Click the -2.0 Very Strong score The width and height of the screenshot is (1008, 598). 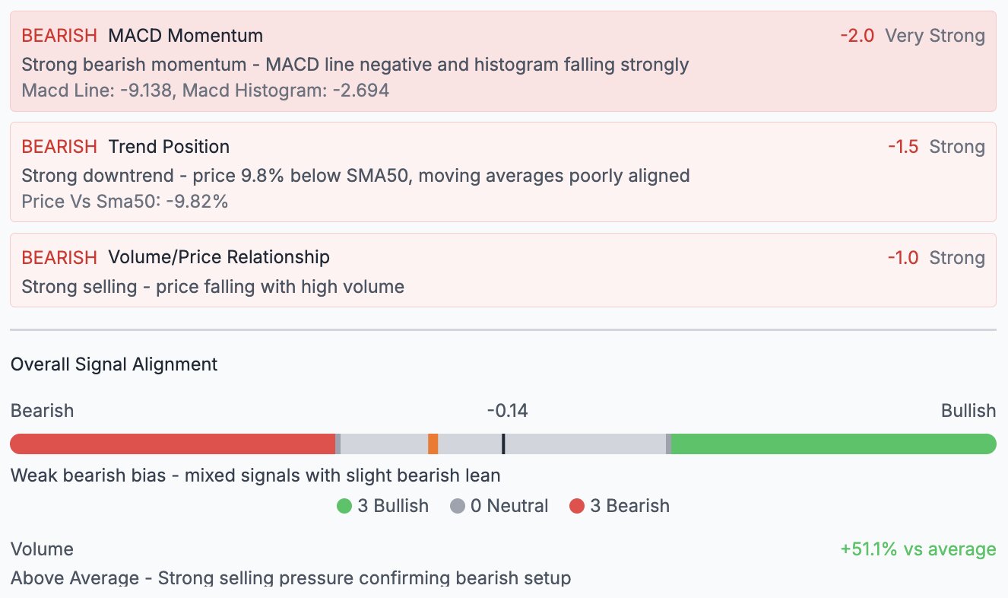912,36
